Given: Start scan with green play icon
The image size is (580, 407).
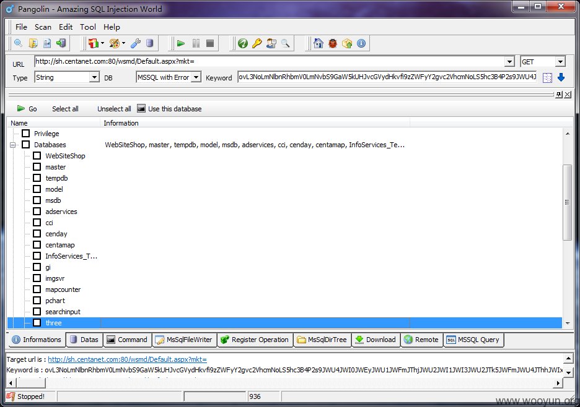Looking at the screenshot, I should coord(181,43).
